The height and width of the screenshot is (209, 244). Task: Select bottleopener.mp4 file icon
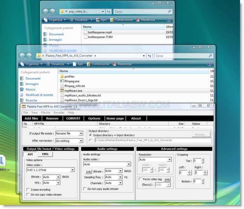coord(85,32)
